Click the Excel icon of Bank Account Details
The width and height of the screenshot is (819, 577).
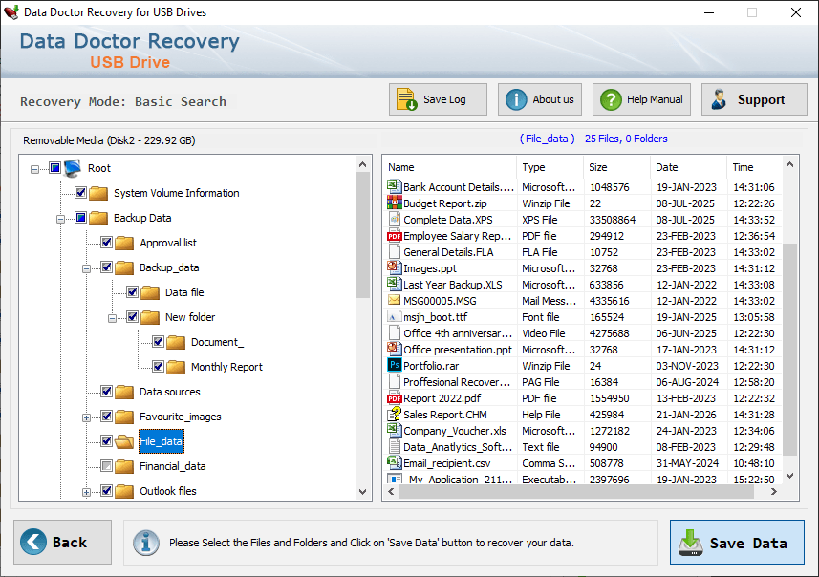(x=394, y=186)
